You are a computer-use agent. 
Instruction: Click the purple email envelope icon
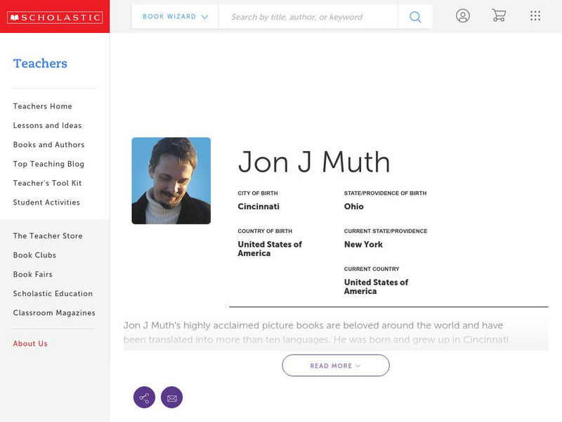[x=171, y=397]
